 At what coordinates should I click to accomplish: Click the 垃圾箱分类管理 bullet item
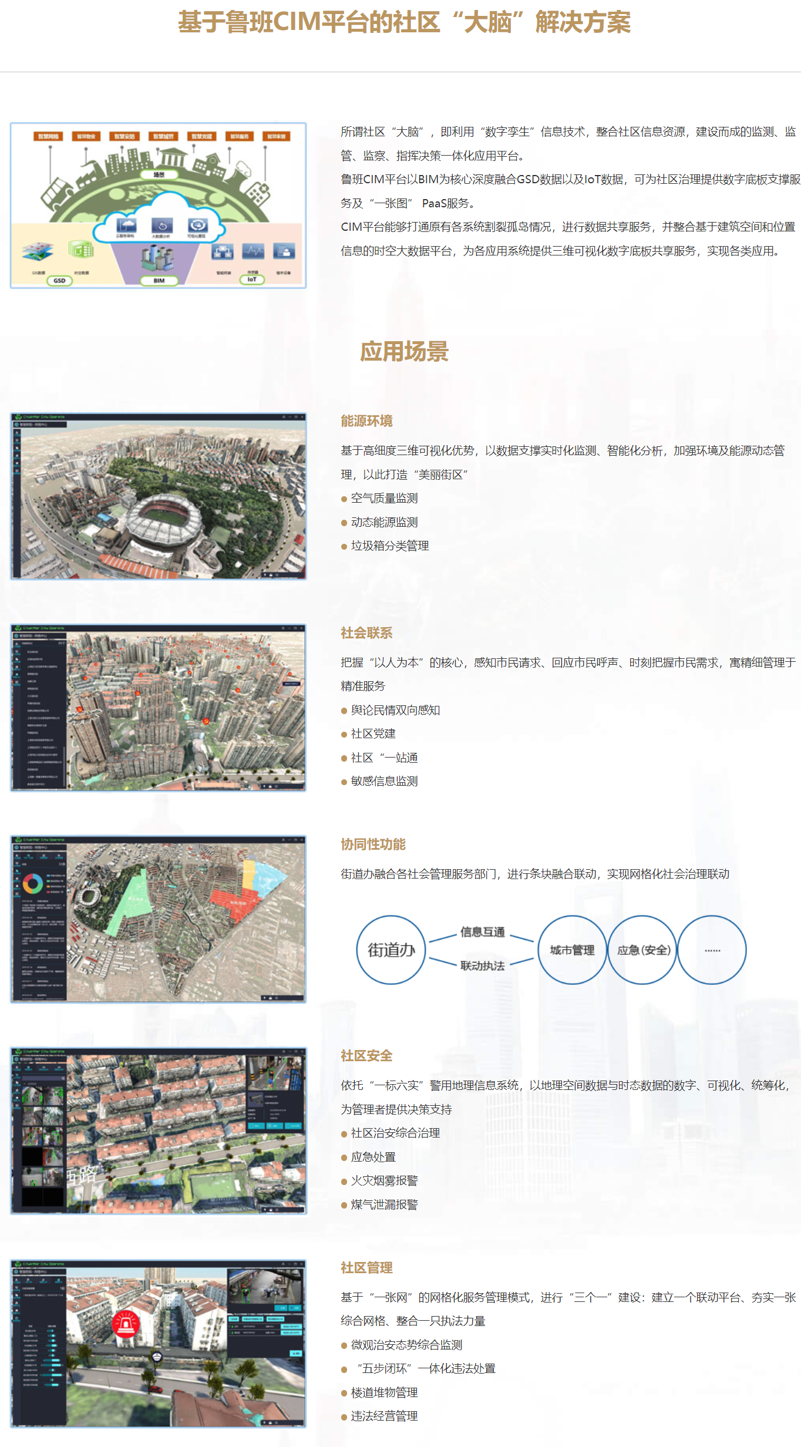click(385, 546)
